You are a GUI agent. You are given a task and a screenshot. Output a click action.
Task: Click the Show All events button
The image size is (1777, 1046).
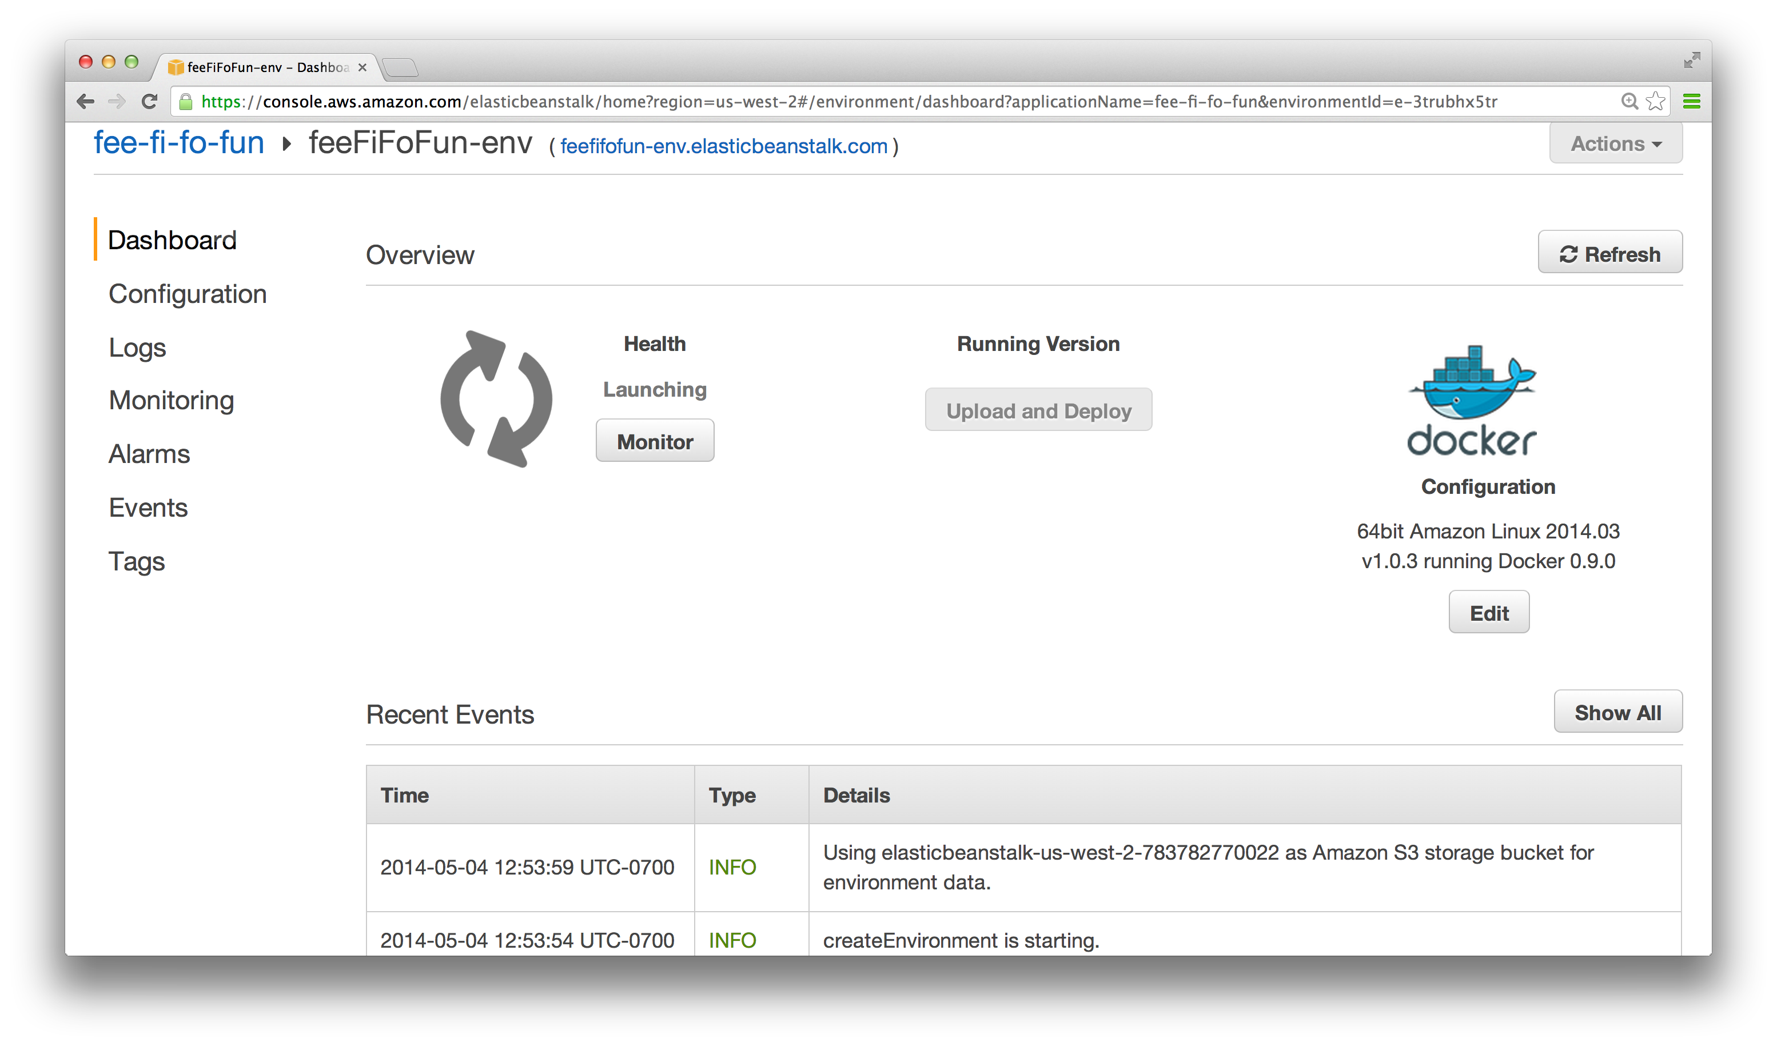coord(1617,713)
